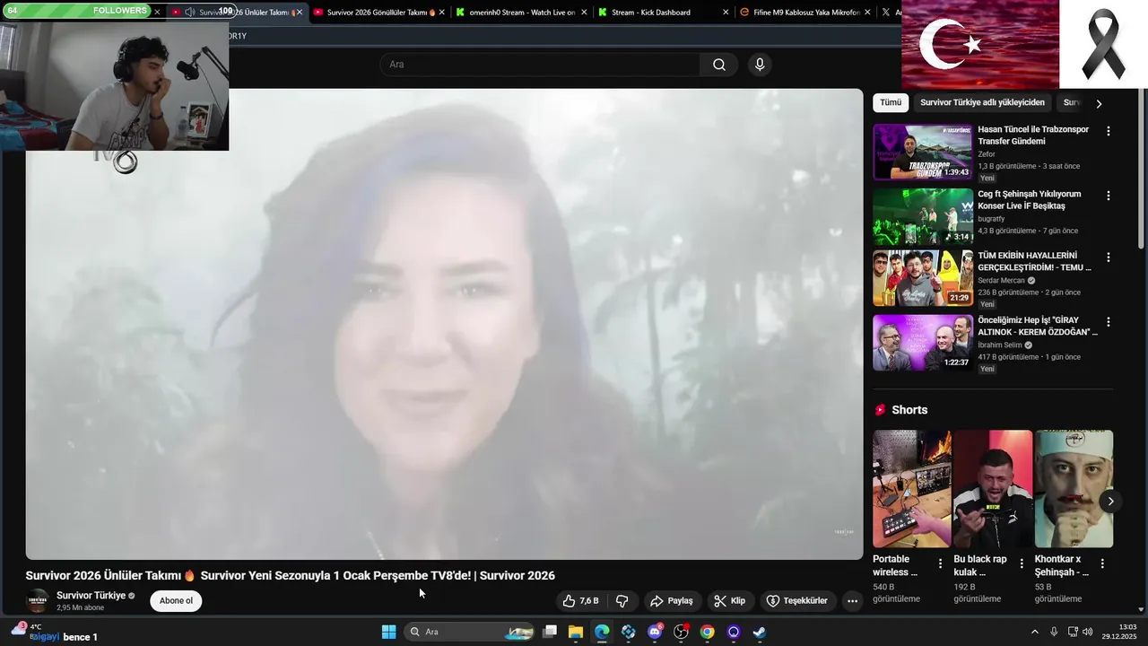
Task: Click the 'bugraffy' channel name
Action: tap(991, 219)
